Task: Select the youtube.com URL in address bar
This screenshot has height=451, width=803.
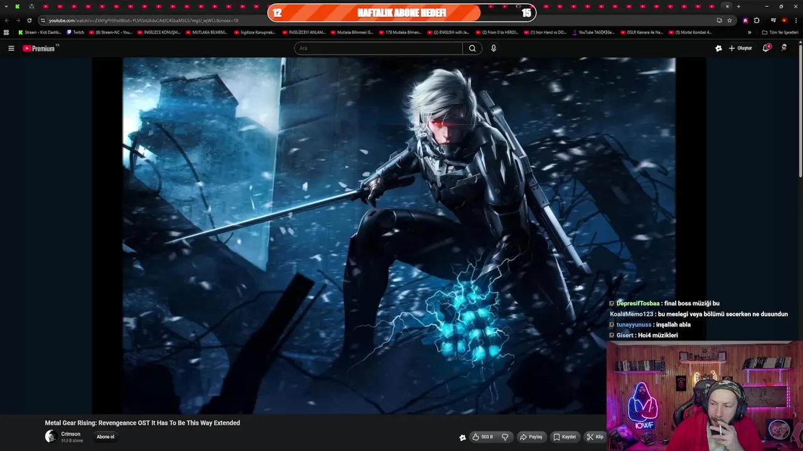Action: pos(144,20)
